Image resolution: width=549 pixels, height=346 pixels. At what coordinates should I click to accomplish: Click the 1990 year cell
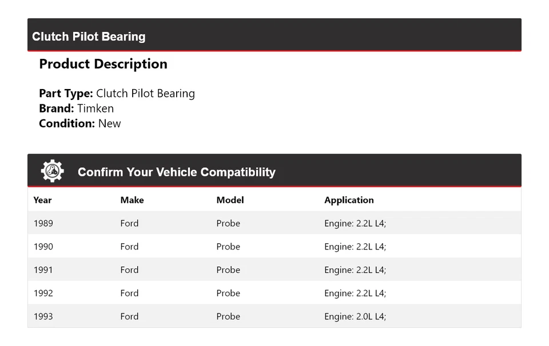click(43, 247)
